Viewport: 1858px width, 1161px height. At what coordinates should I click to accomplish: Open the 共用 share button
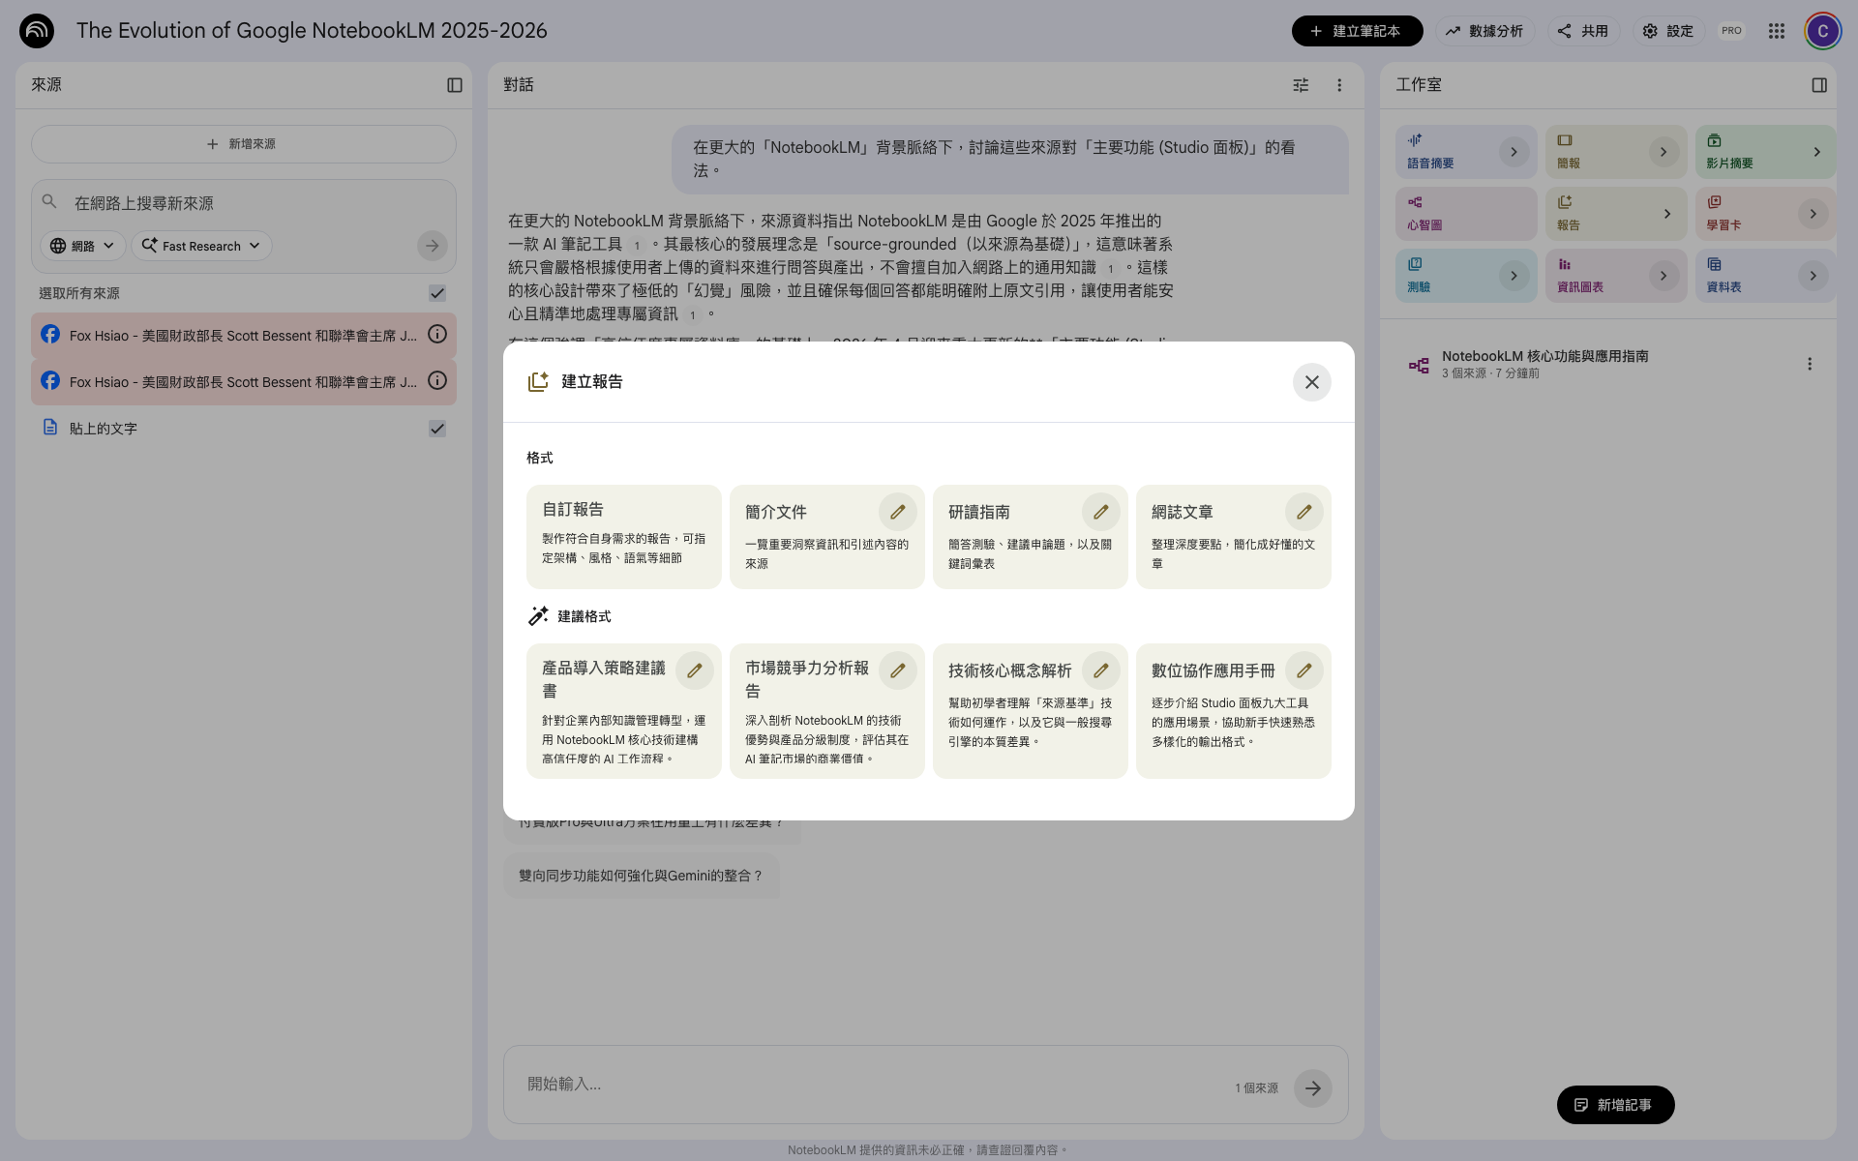point(1583,31)
